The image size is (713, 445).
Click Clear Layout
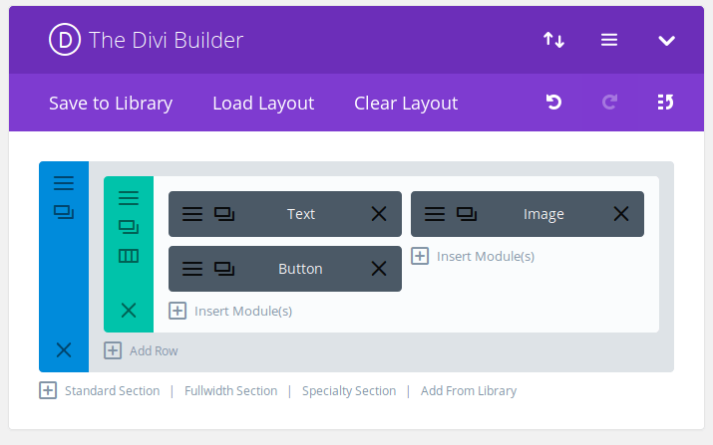click(406, 104)
